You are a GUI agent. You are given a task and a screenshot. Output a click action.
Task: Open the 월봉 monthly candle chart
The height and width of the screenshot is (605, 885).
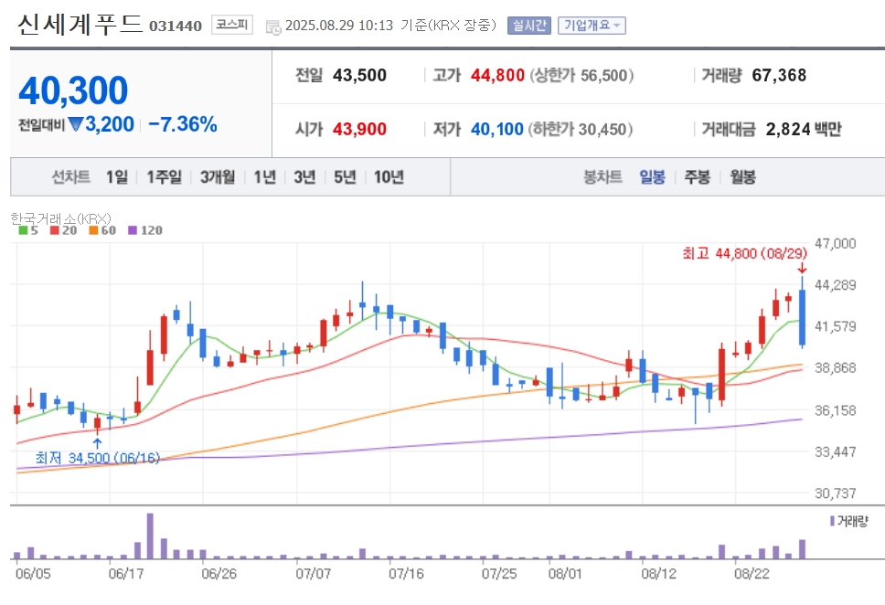pyautogui.click(x=742, y=177)
